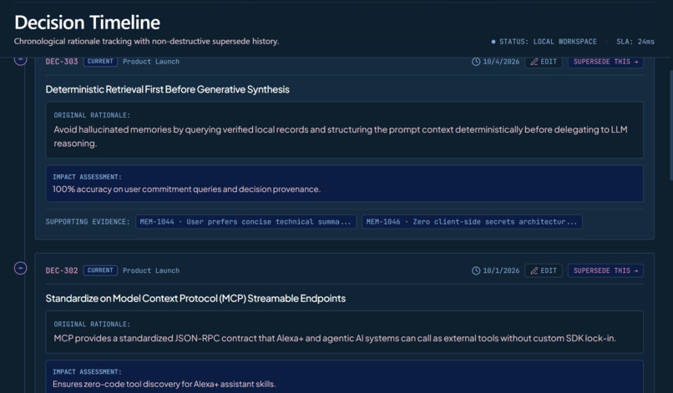This screenshot has height=393, width=673.
Task: Click Product Launch tag on DEC-303
Action: point(151,62)
